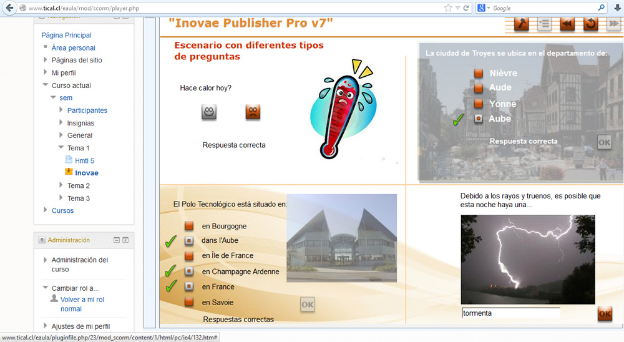The height and width of the screenshot is (342, 624).
Task: Expand the Páginas del sitio node
Action: 45,60
